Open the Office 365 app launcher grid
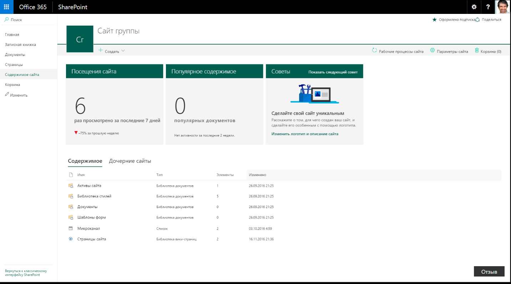This screenshot has width=511, height=284. (6, 7)
